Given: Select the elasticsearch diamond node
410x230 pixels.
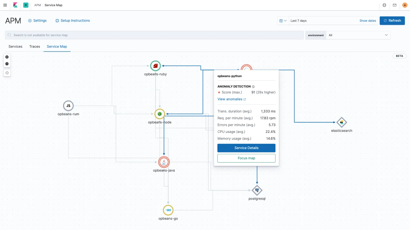Looking at the screenshot, I should coord(342,122).
